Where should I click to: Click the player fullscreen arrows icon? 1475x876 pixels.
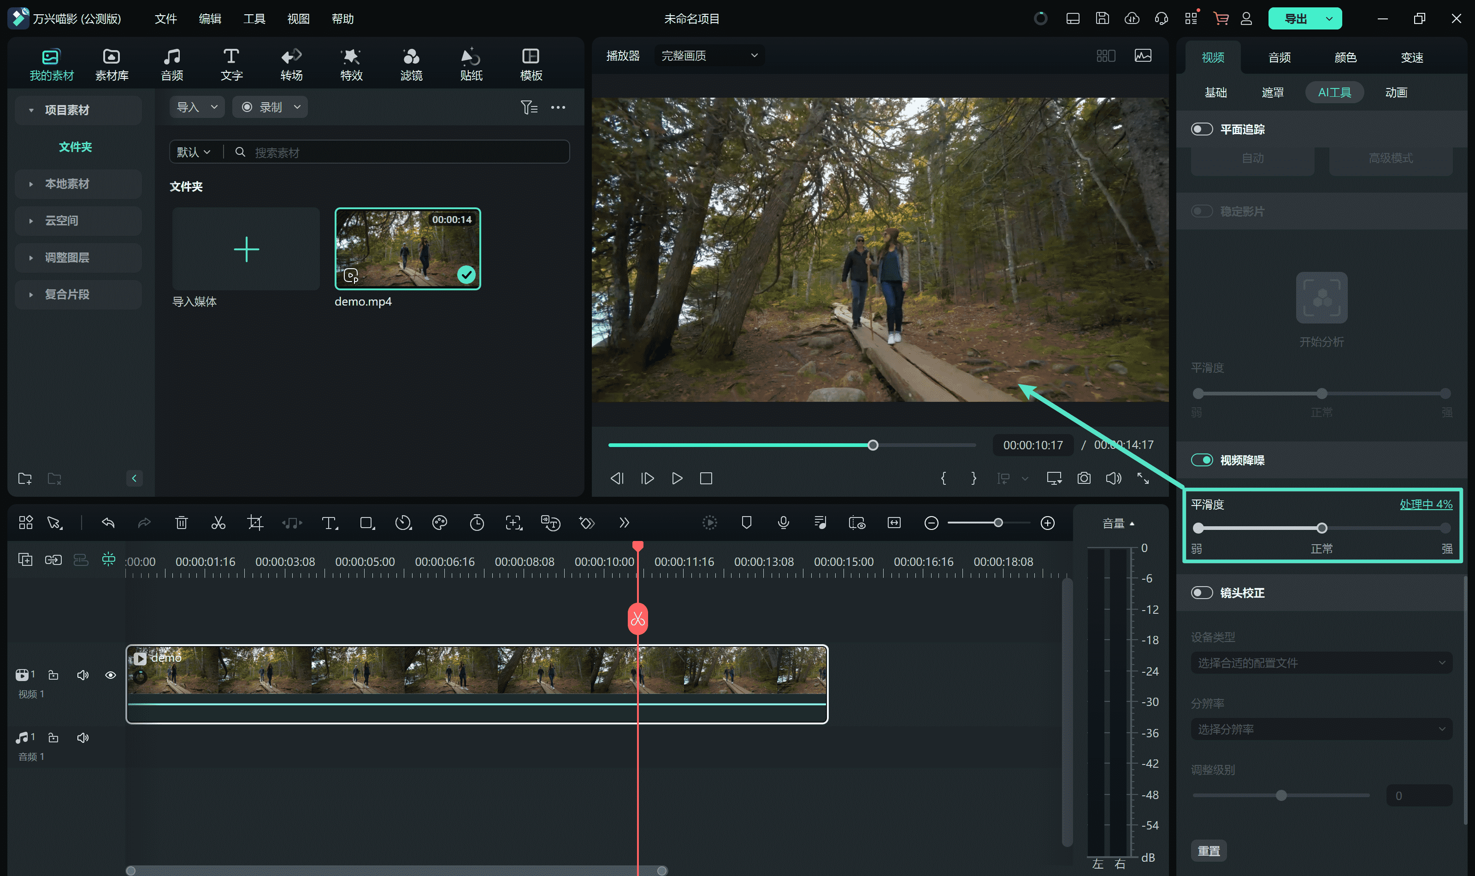[x=1144, y=478]
